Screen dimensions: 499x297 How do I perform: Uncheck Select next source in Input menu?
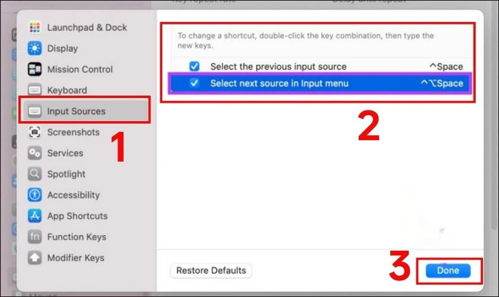pos(194,83)
